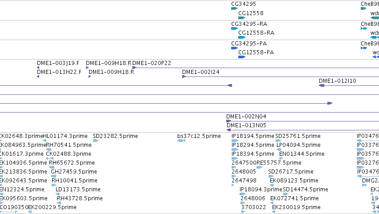The height and width of the screenshot is (214, 379).
Task: Click the RE55757.5prime EST arrow
Action: (x=259, y=167)
